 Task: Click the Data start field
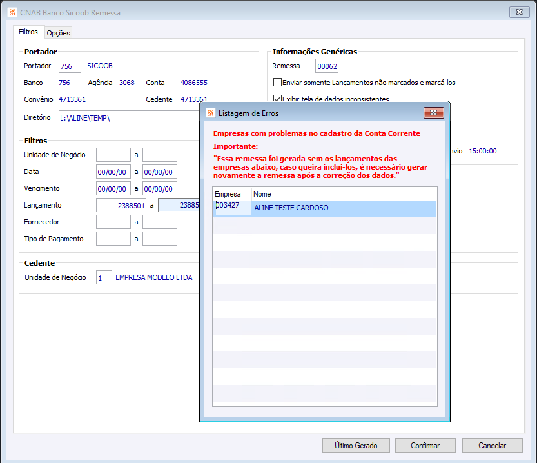click(x=113, y=172)
